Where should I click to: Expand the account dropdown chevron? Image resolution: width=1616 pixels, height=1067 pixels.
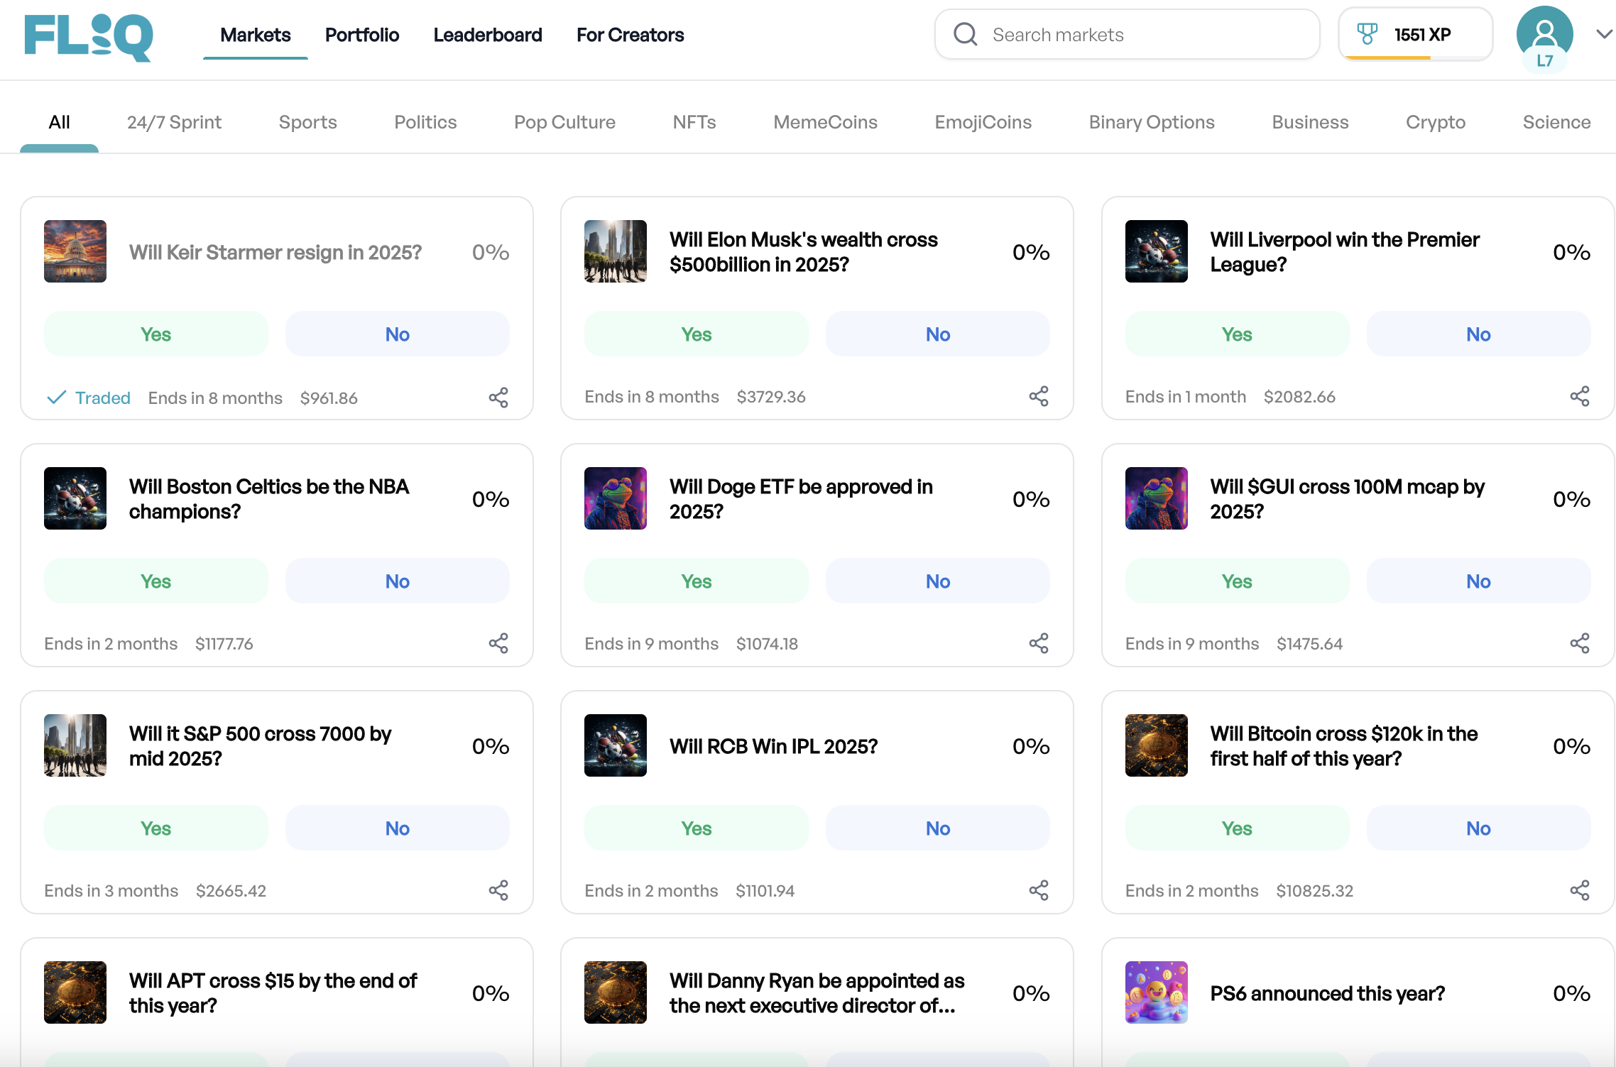click(1603, 34)
